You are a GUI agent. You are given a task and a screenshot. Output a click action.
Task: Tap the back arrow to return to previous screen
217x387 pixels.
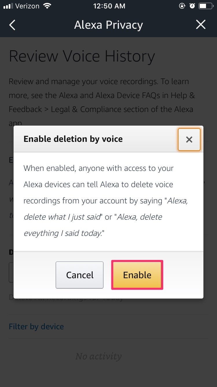(12, 25)
